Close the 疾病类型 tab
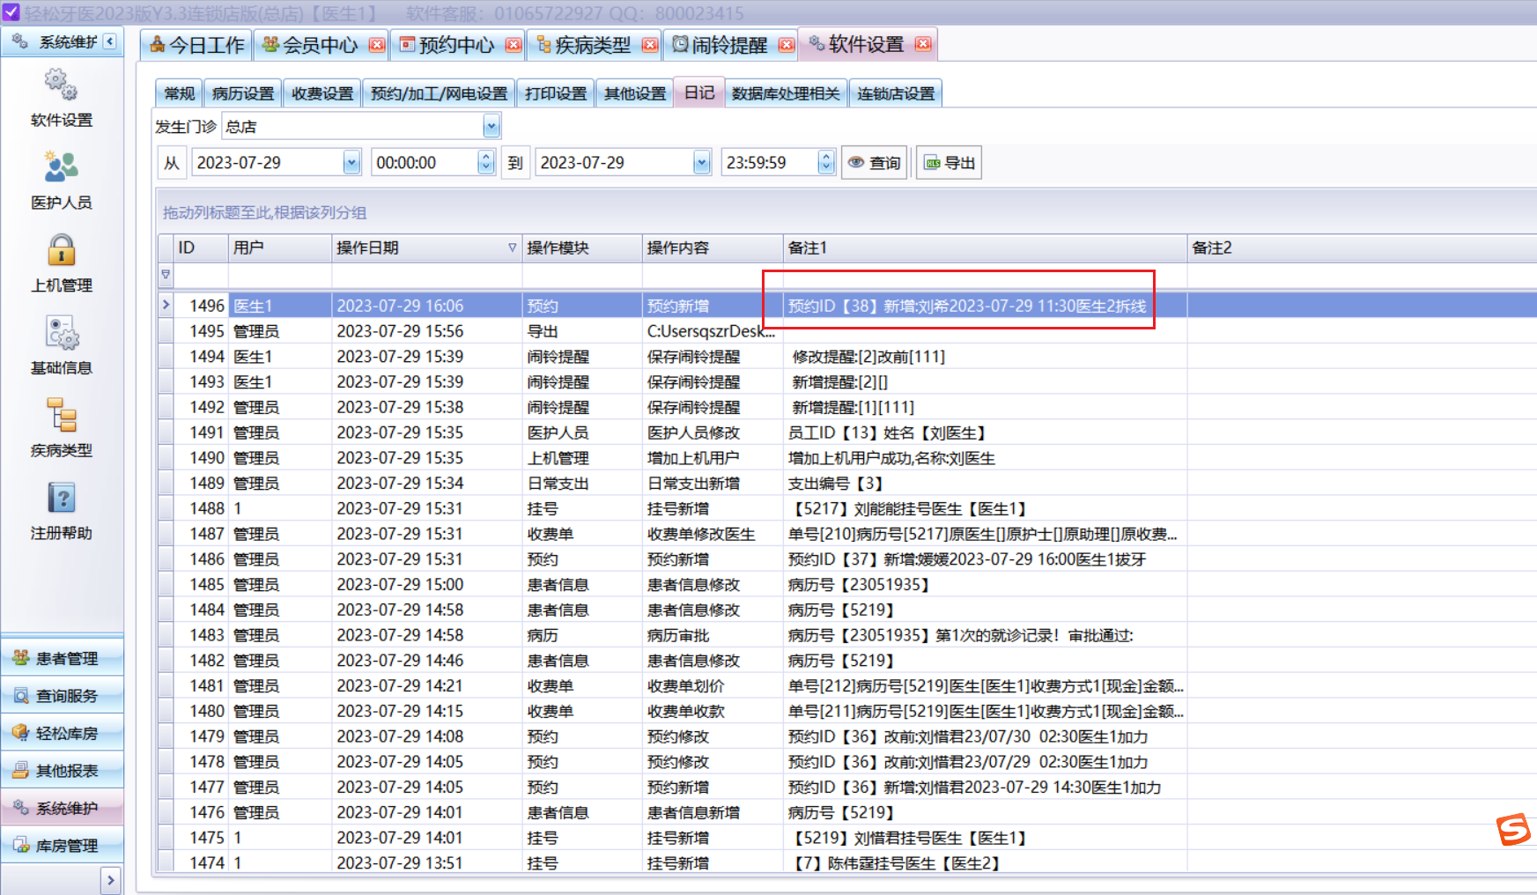1537x895 pixels. 650,45
